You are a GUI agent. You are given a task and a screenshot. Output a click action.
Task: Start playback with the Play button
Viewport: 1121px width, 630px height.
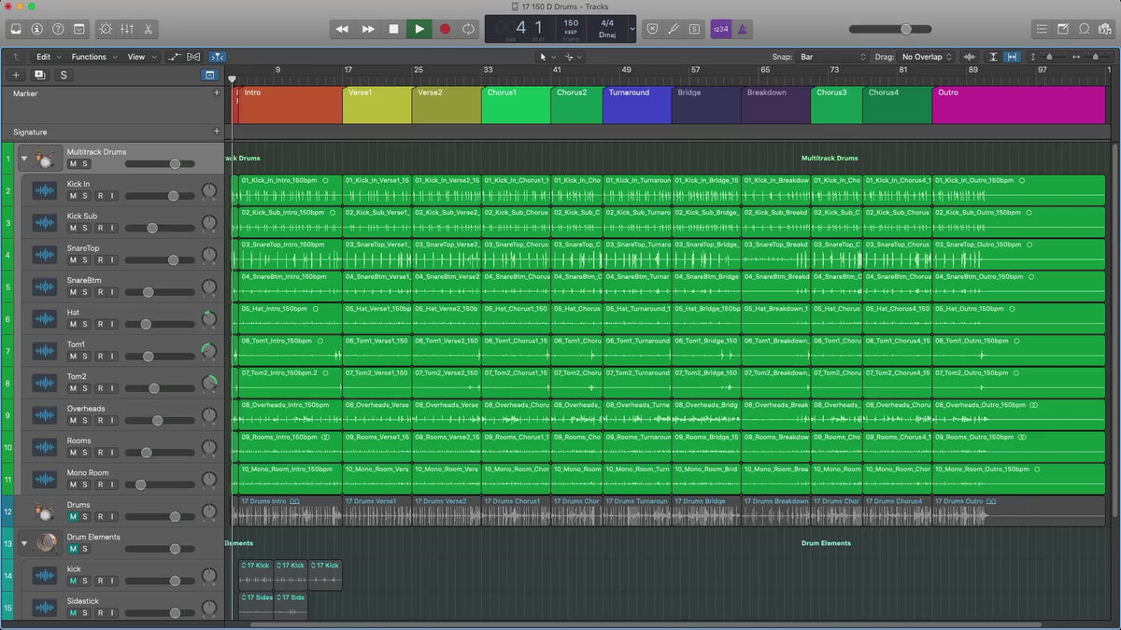click(419, 29)
